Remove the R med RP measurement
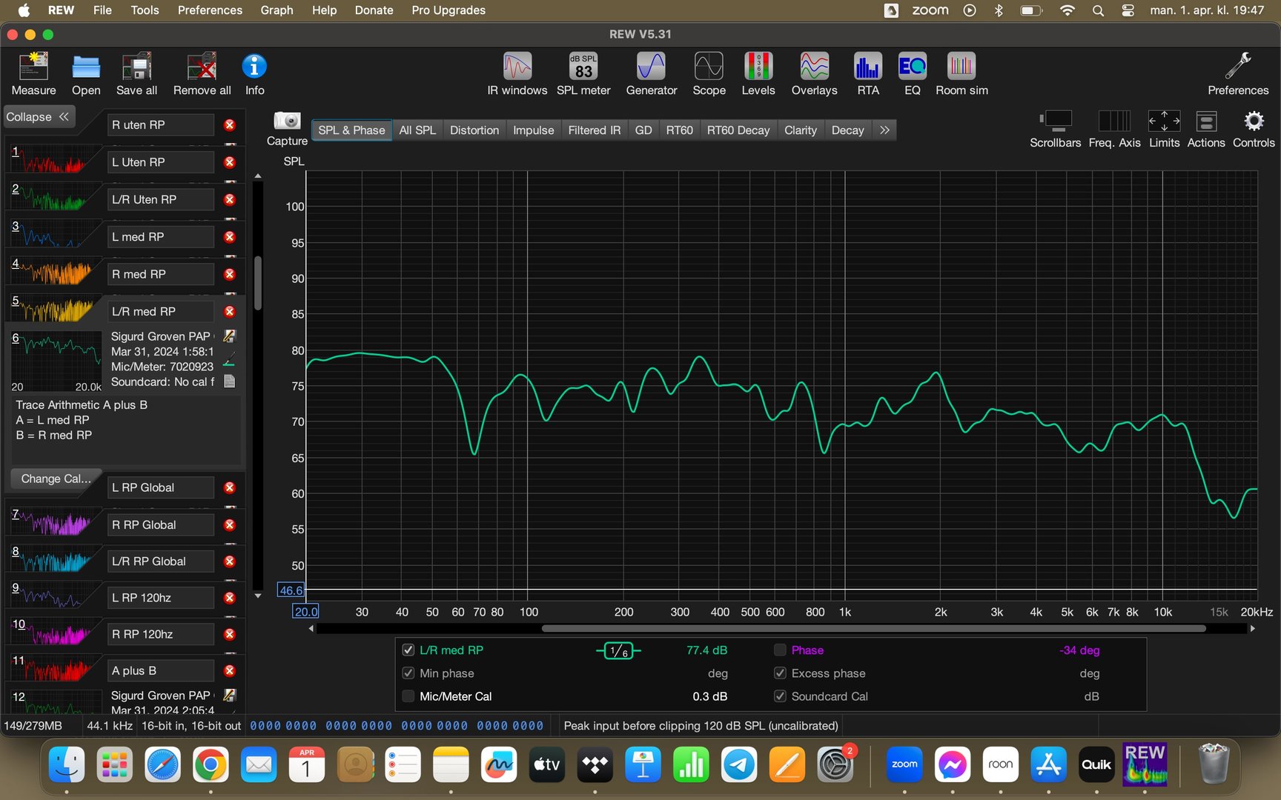 pyautogui.click(x=230, y=275)
